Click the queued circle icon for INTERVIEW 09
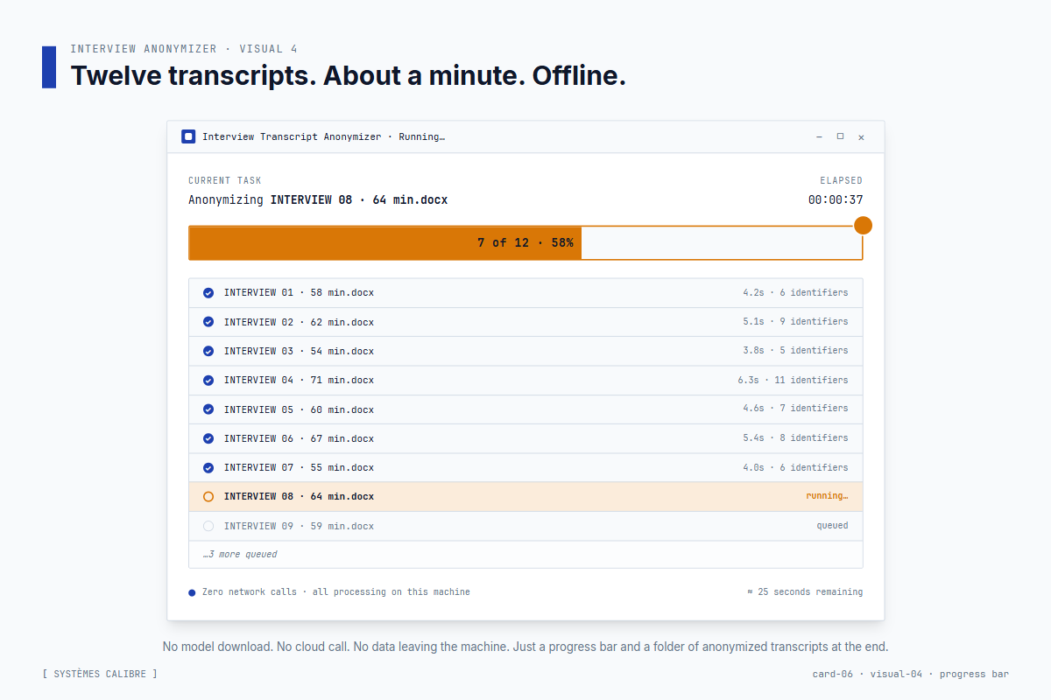 pos(208,525)
